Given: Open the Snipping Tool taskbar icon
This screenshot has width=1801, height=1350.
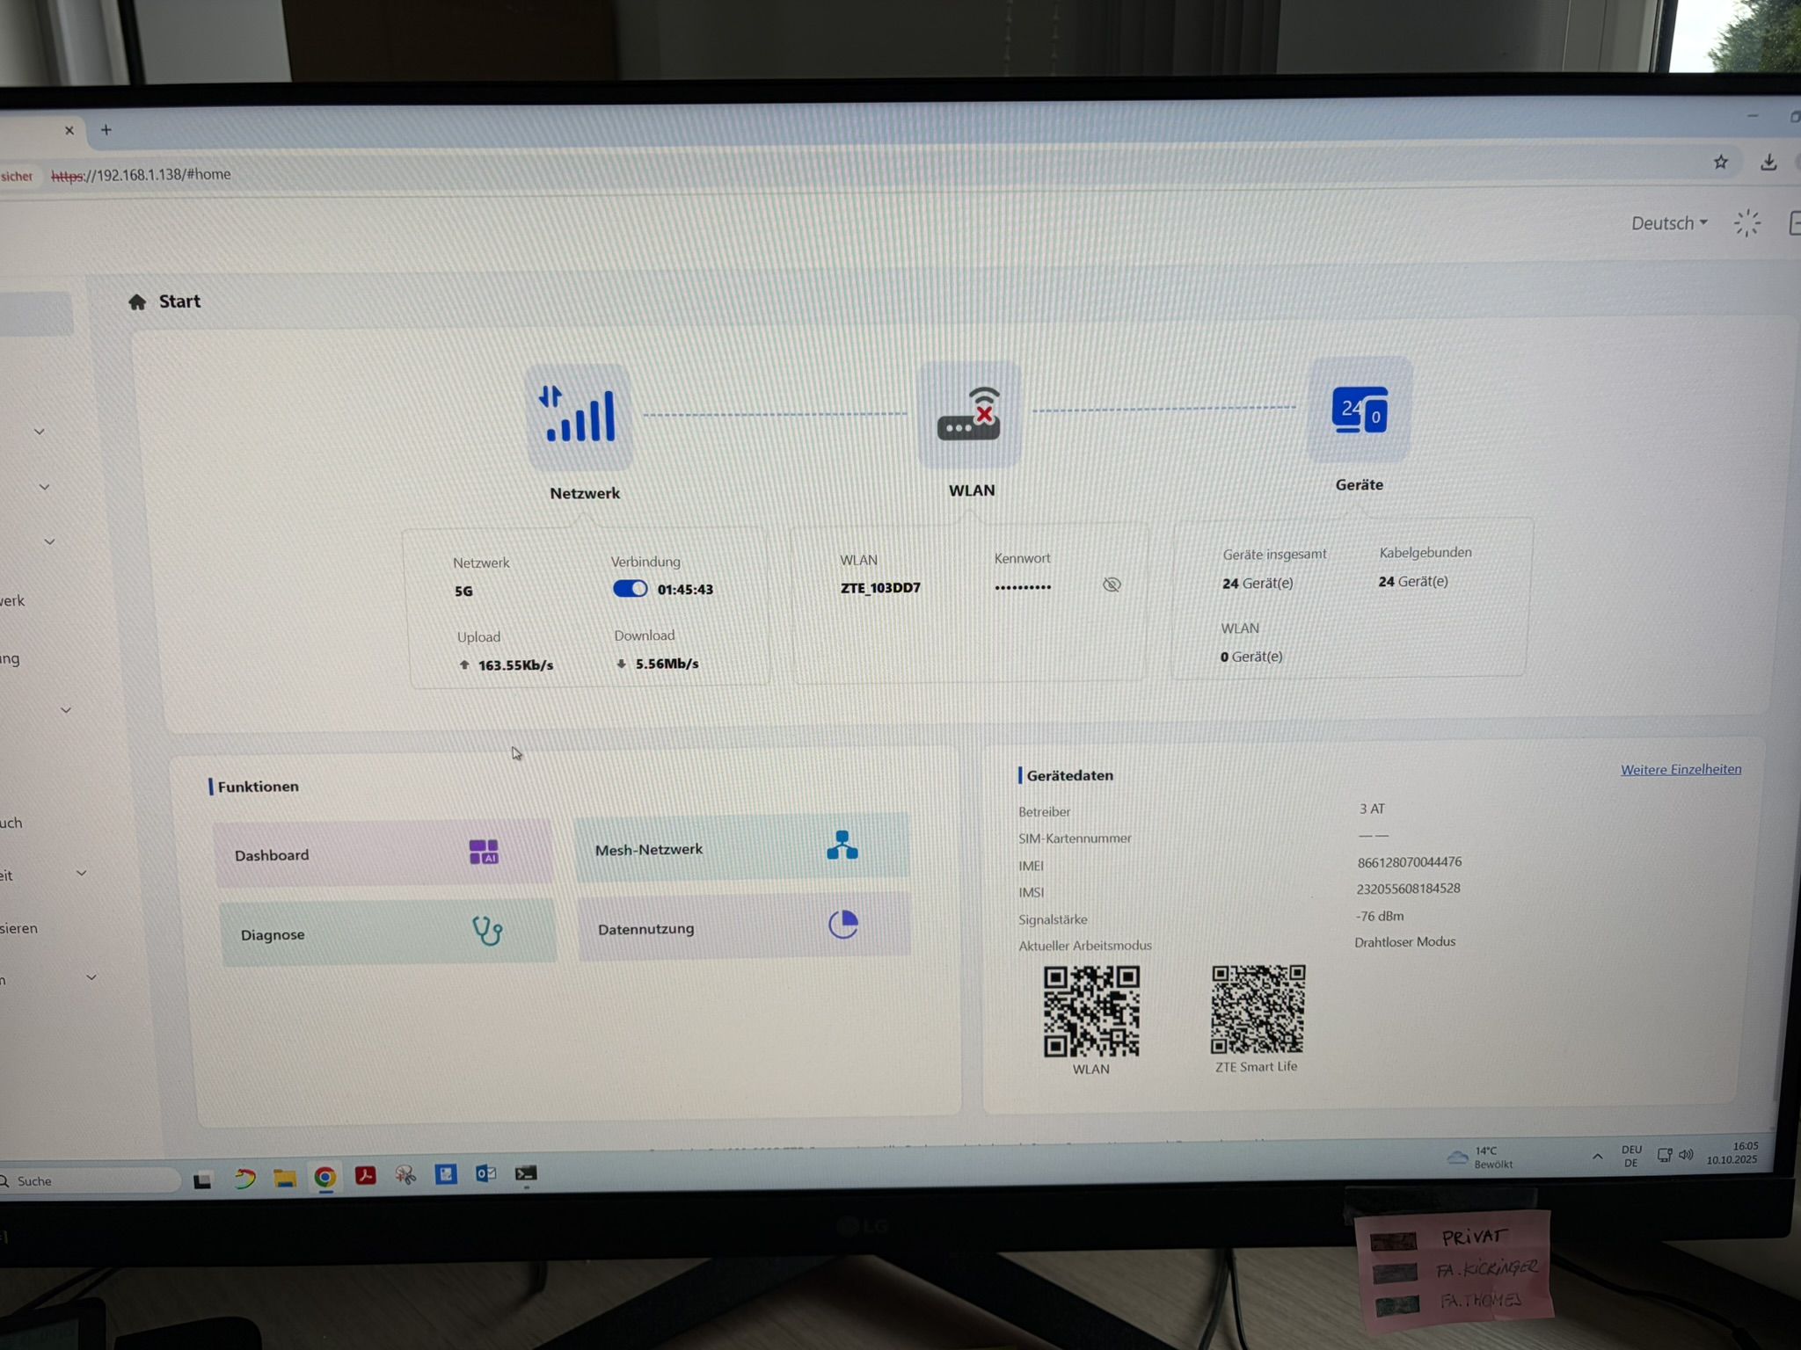Looking at the screenshot, I should click(405, 1174).
